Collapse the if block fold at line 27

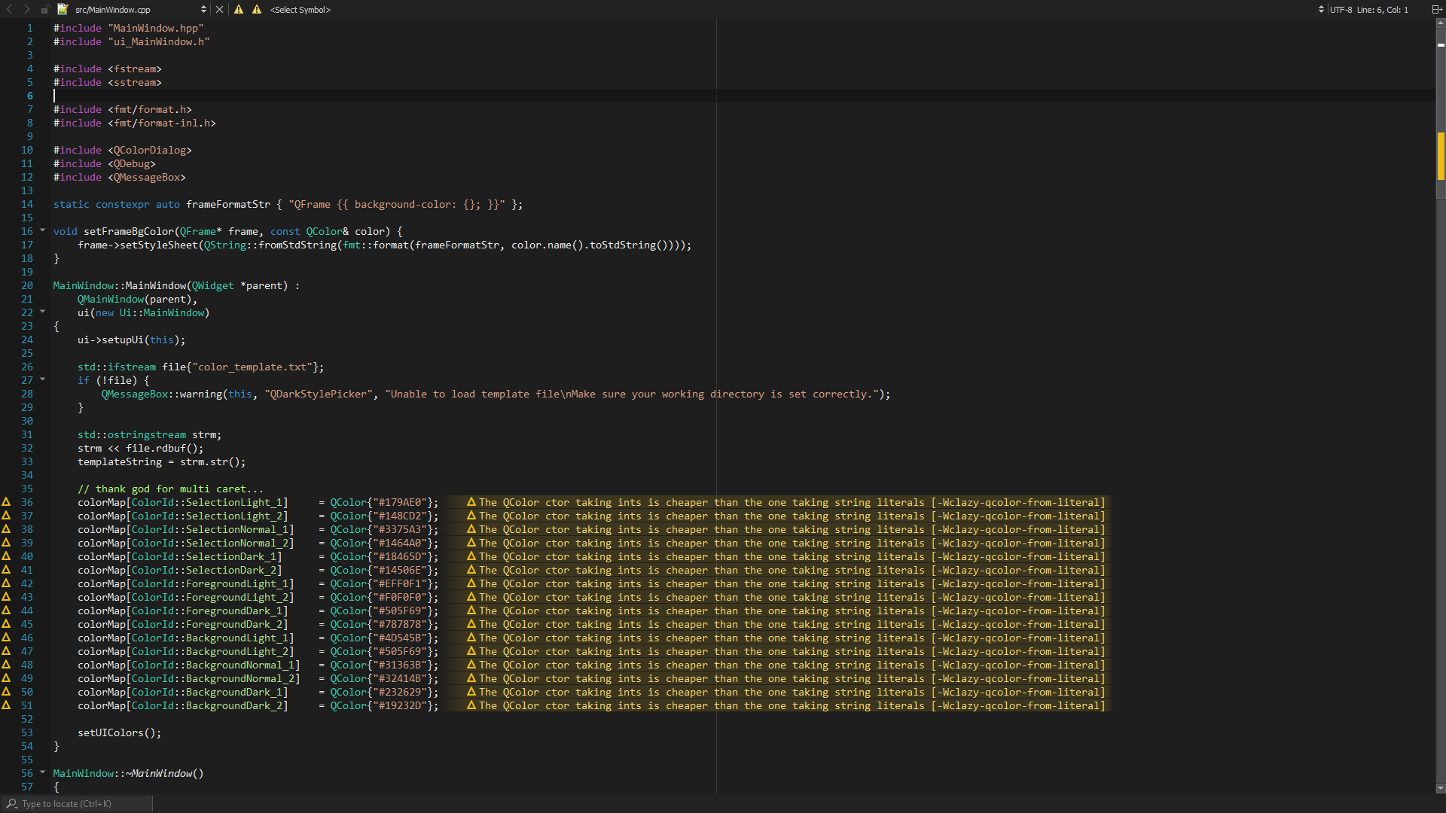42,379
